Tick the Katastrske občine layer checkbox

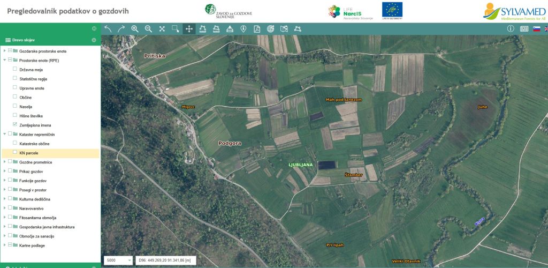tap(15, 143)
